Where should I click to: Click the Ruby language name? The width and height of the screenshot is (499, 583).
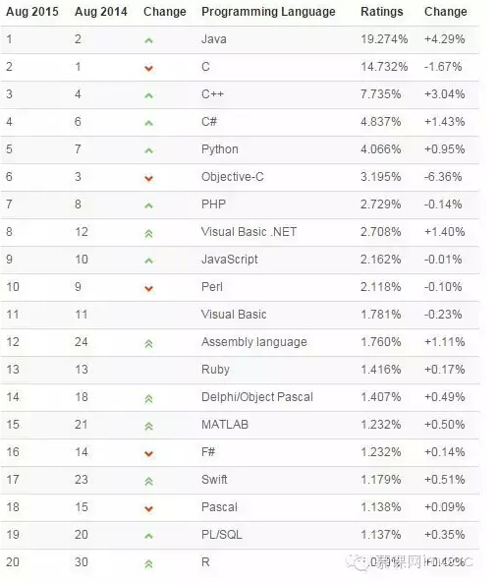[x=215, y=370]
